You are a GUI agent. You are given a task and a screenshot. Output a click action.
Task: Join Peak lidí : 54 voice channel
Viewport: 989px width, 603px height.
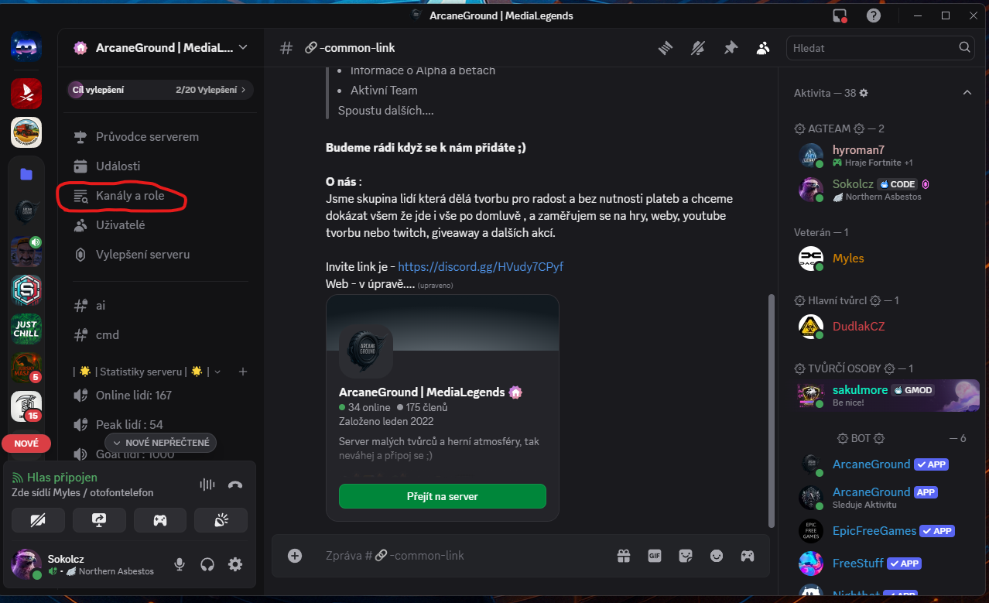tap(160, 425)
